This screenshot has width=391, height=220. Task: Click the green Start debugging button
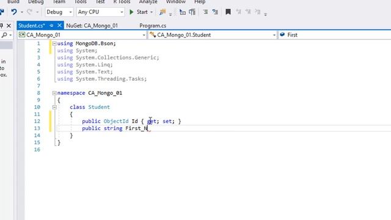coord(139,12)
